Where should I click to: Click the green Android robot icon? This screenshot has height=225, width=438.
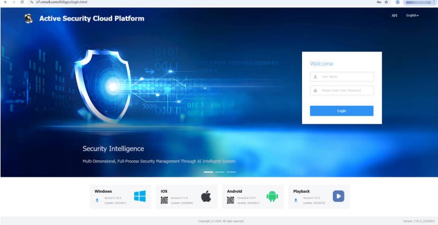272,196
